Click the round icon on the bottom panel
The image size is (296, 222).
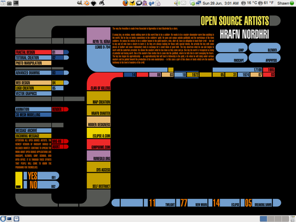(x=3, y=219)
